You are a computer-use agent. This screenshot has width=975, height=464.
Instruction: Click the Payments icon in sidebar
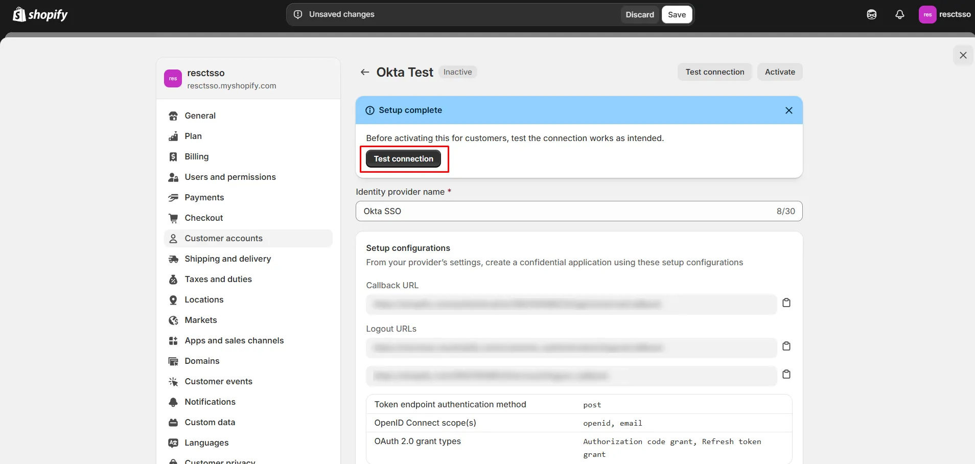(x=173, y=198)
